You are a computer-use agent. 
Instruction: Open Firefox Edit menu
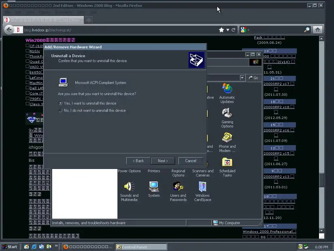point(18,12)
